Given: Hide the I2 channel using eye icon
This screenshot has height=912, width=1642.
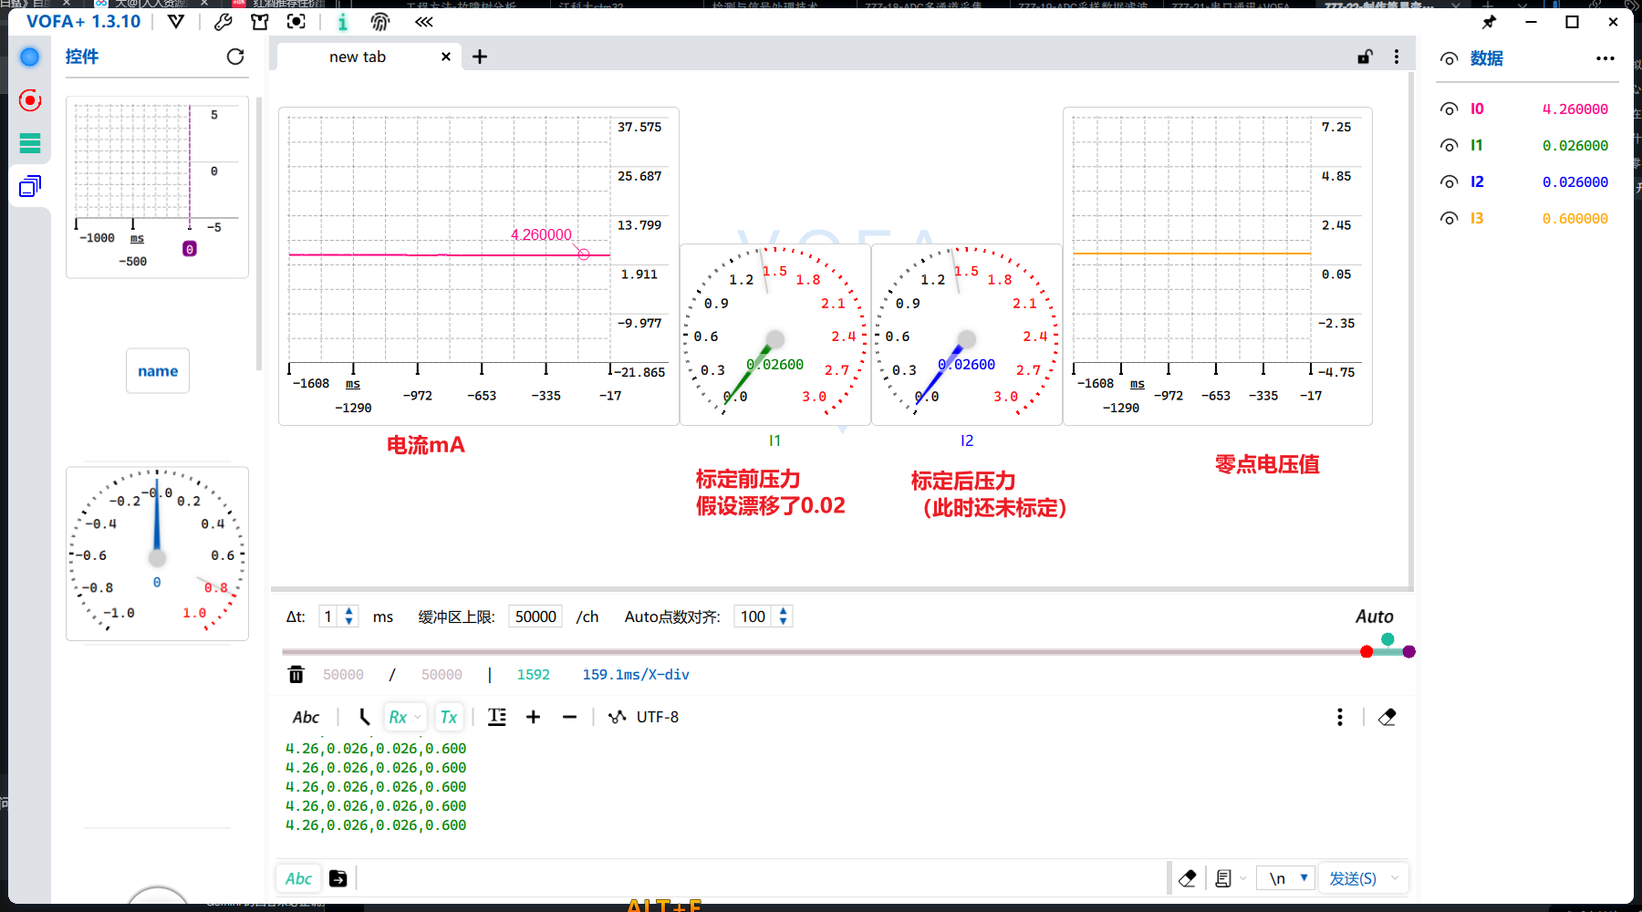Looking at the screenshot, I should (x=1449, y=182).
